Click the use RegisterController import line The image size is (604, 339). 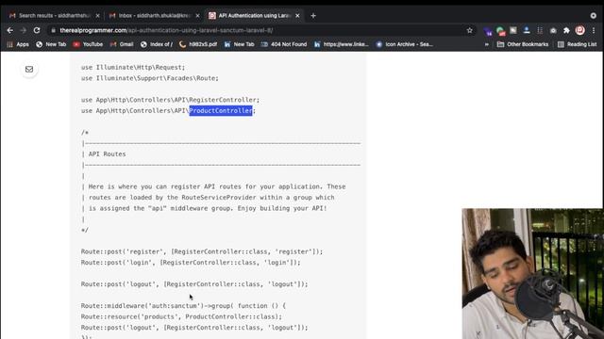[x=170, y=100]
